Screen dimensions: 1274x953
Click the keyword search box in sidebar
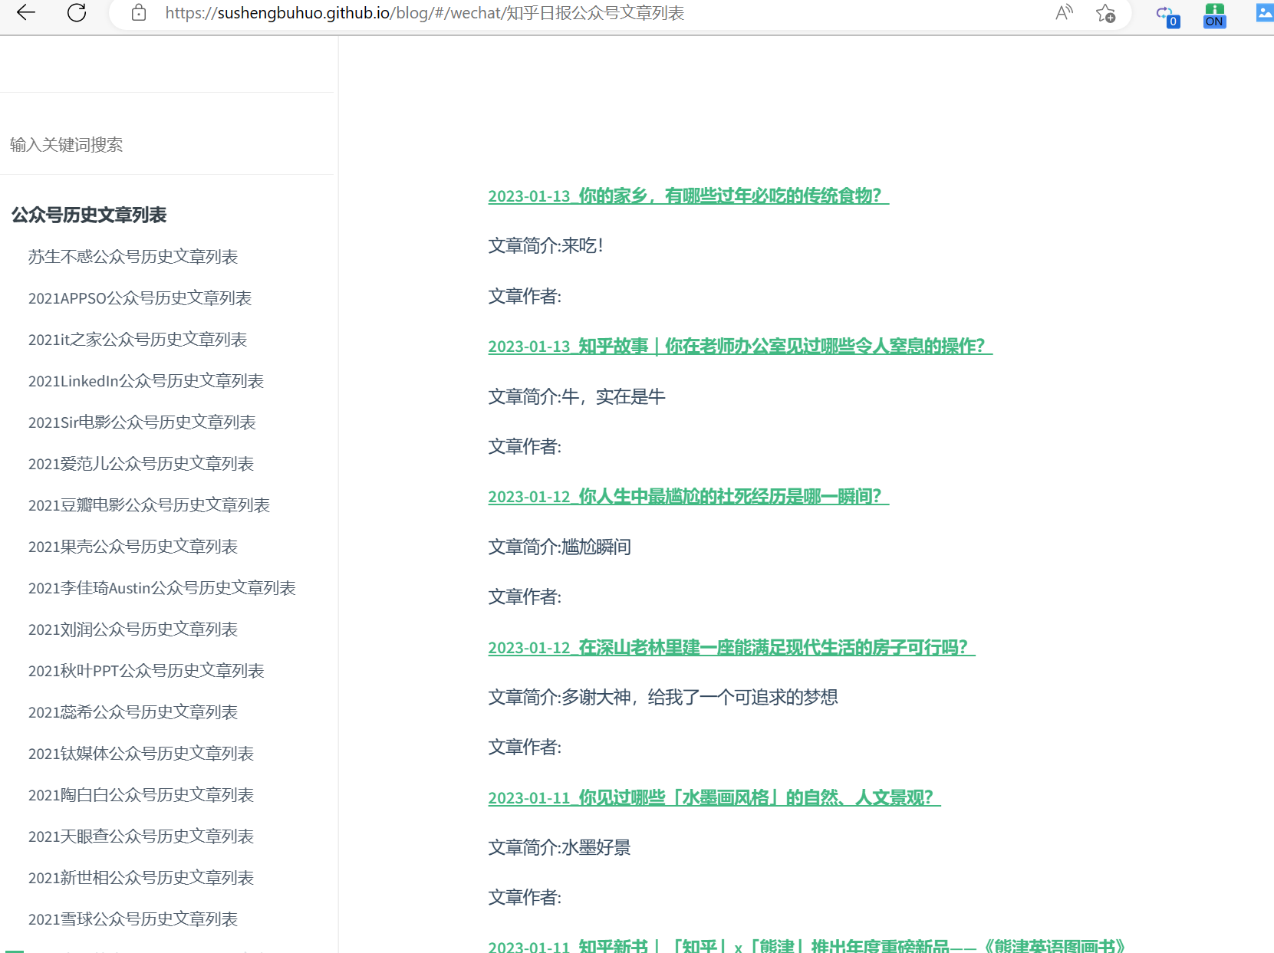(167, 144)
